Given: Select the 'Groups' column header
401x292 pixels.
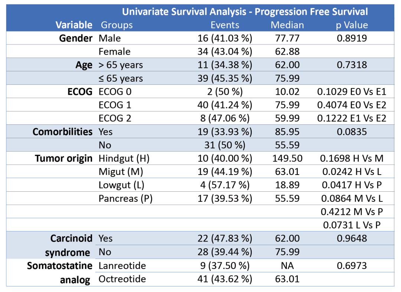Looking at the screenshot, I should [x=117, y=25].
